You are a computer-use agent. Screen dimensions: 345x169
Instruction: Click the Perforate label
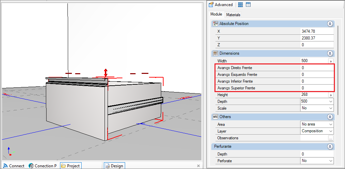[x=224, y=161]
